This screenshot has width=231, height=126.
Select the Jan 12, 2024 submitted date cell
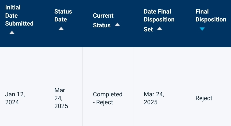pos(15,98)
